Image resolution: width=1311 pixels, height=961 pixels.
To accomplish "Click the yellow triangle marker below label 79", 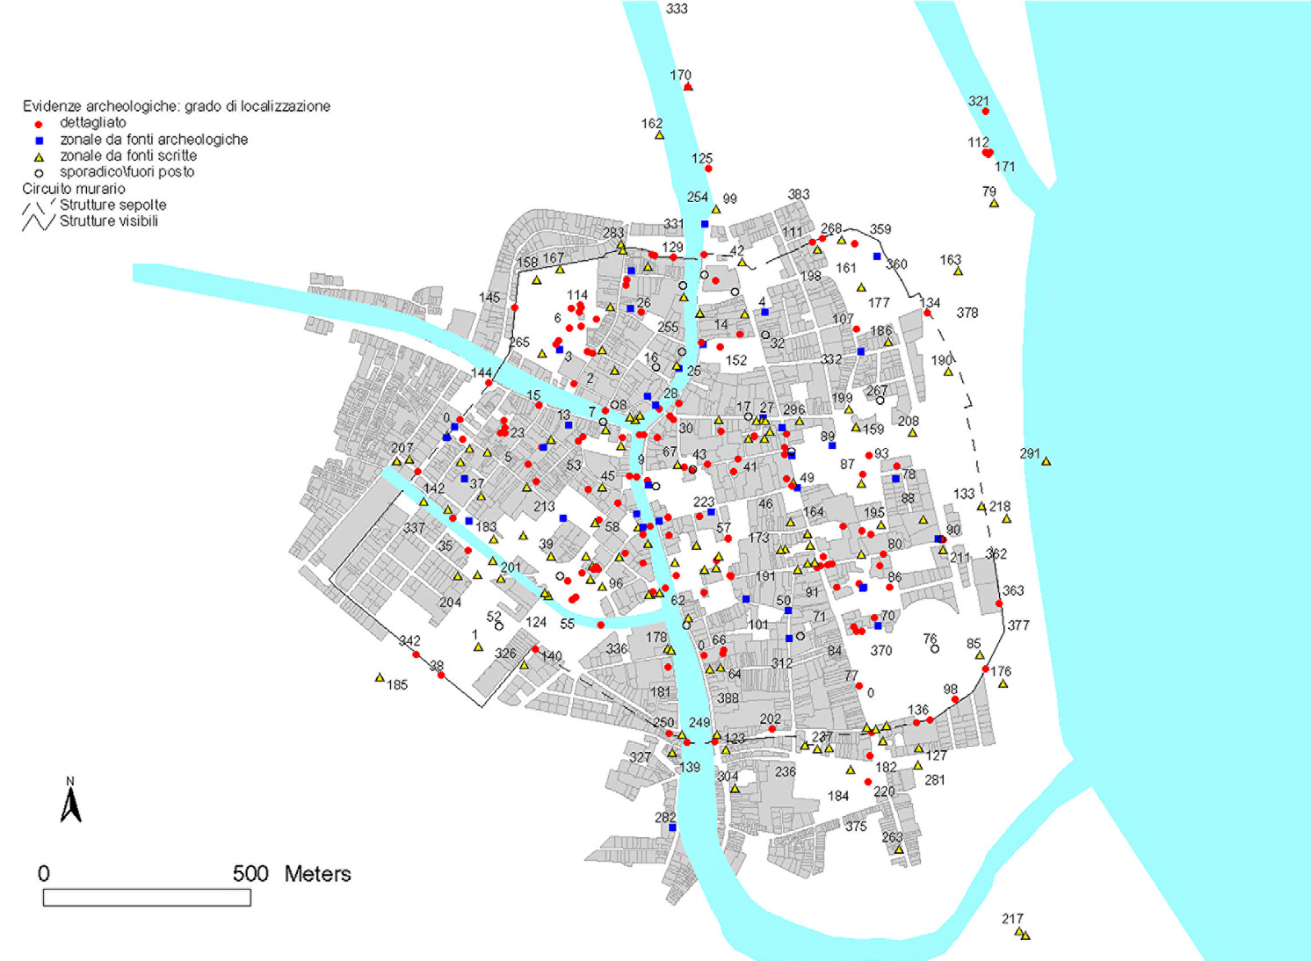I will (994, 203).
